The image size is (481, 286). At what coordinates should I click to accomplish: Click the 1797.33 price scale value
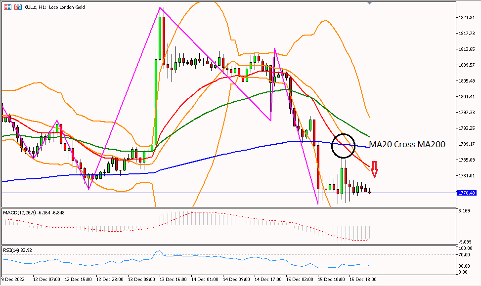point(467,113)
